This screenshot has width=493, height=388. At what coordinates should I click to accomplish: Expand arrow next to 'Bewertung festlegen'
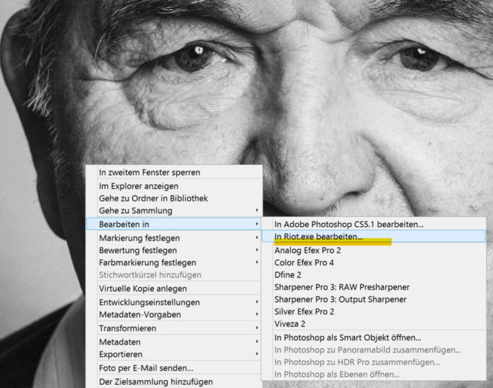(257, 250)
